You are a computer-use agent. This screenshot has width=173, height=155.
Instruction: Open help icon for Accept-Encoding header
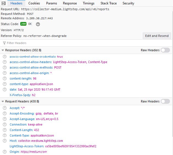tap(5, 113)
